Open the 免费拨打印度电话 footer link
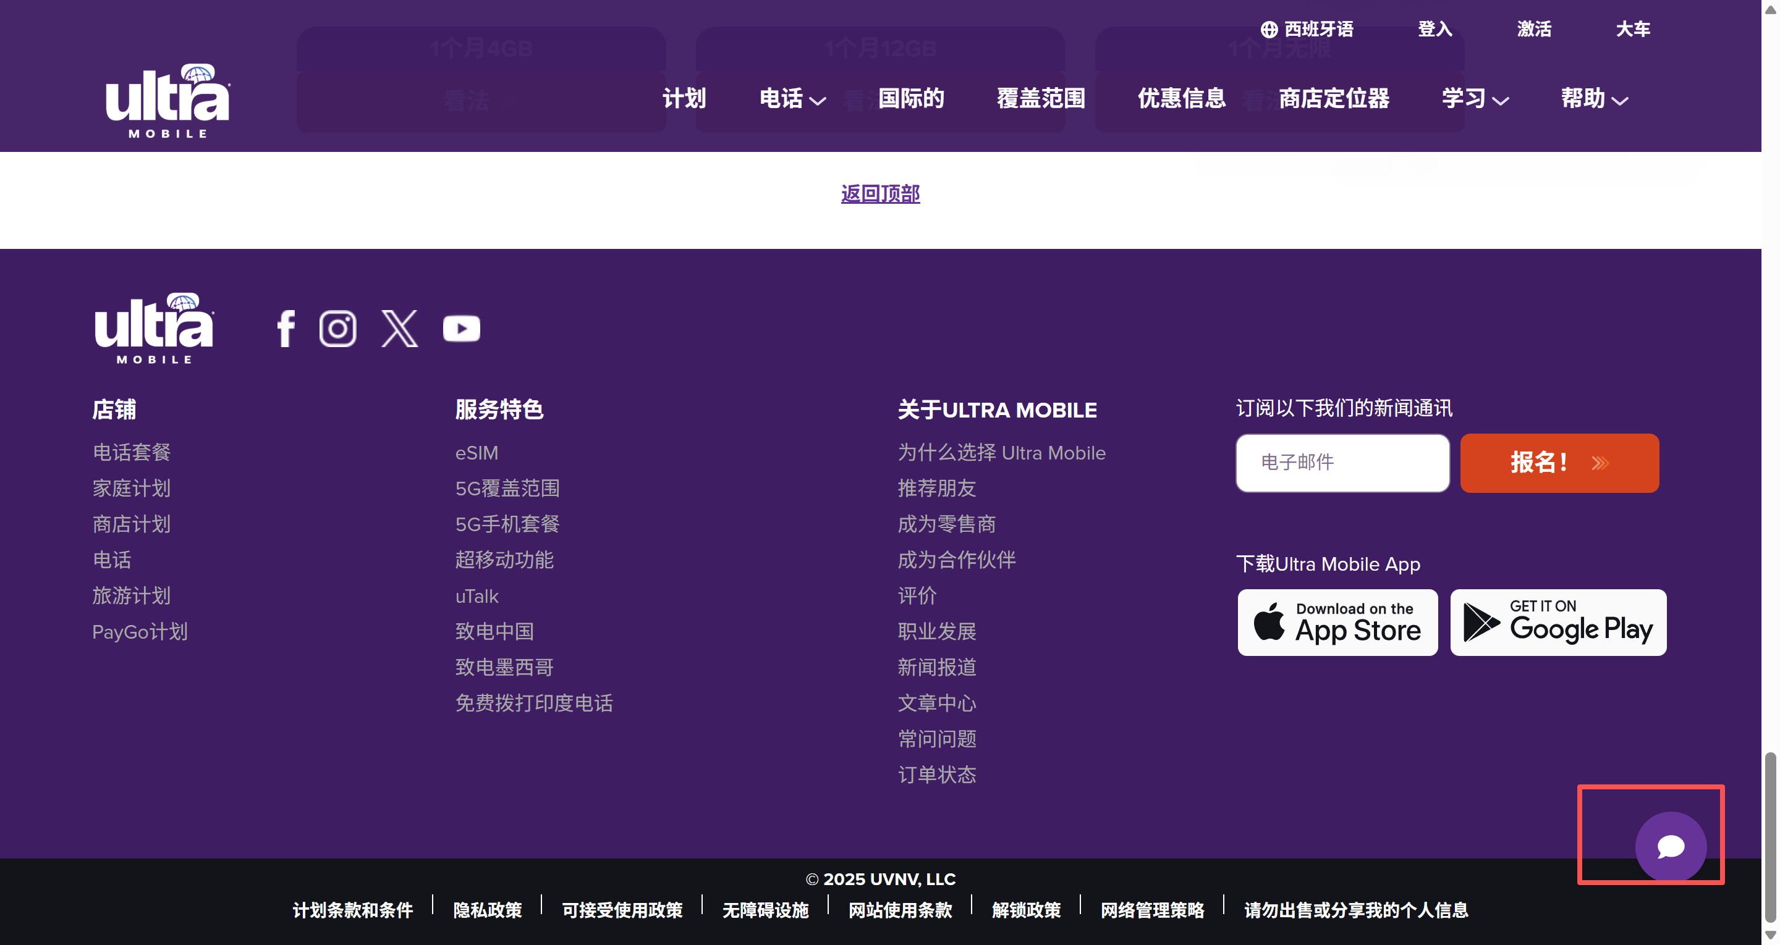The image size is (1780, 945). click(534, 703)
